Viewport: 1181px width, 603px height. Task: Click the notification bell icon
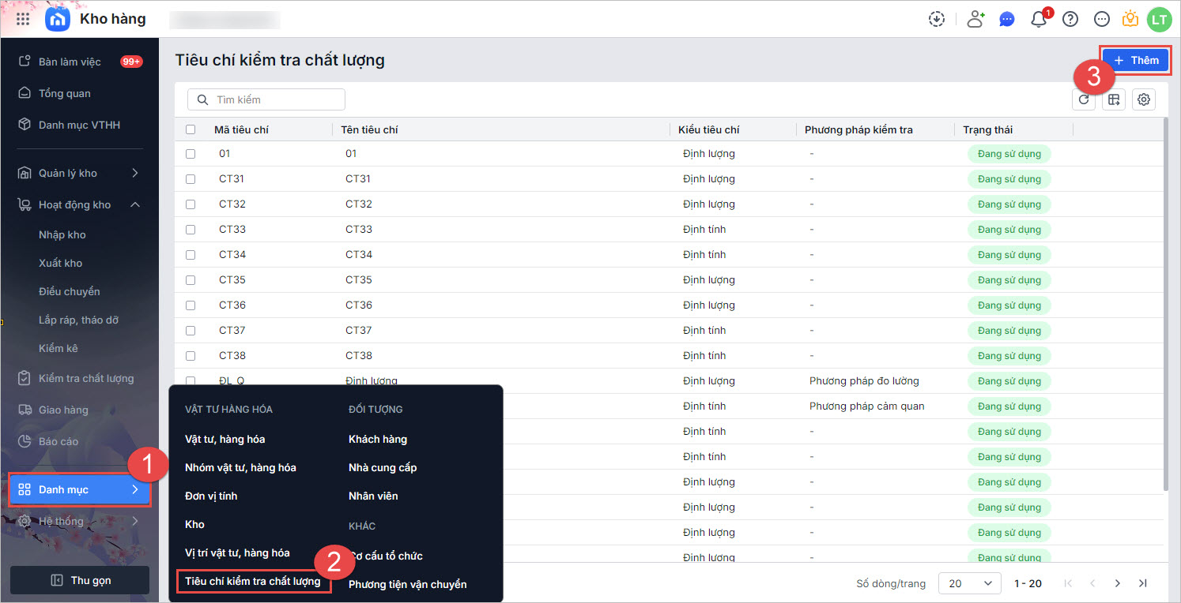pyautogui.click(x=1039, y=20)
